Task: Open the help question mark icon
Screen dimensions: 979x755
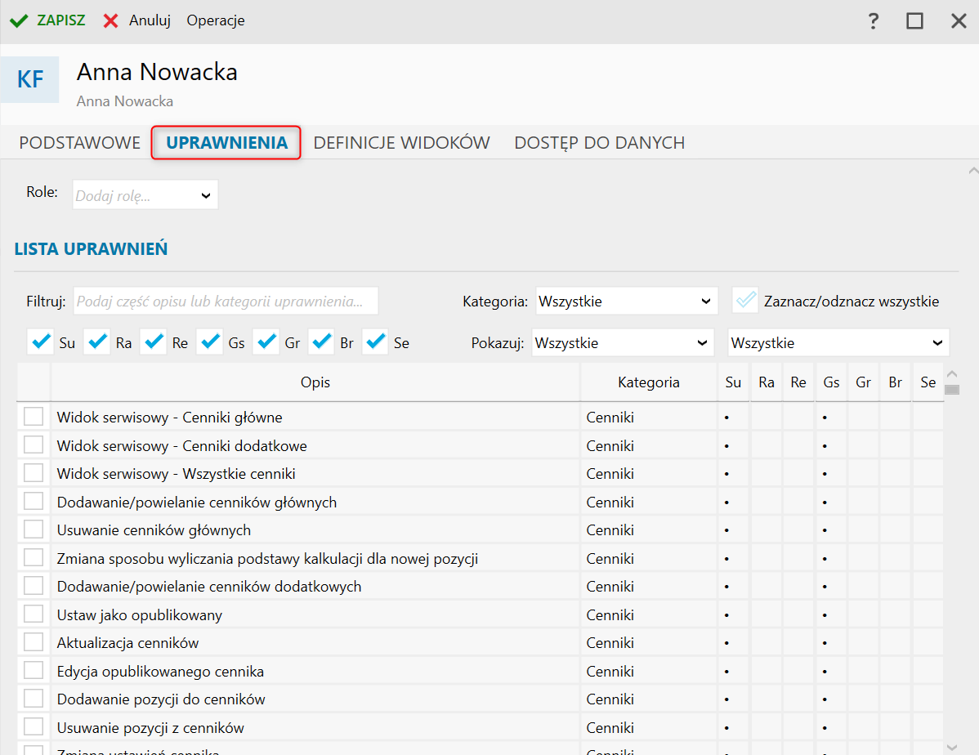Action: click(x=874, y=20)
